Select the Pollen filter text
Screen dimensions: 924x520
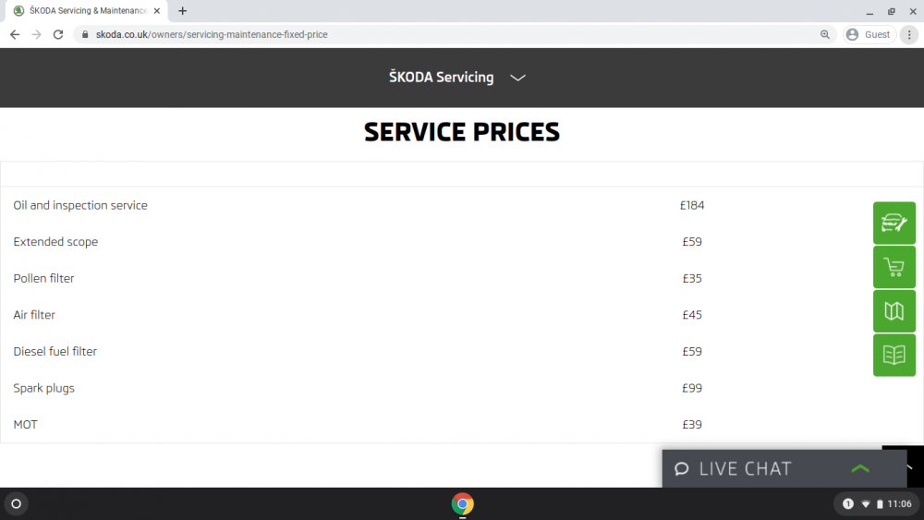pyautogui.click(x=44, y=279)
